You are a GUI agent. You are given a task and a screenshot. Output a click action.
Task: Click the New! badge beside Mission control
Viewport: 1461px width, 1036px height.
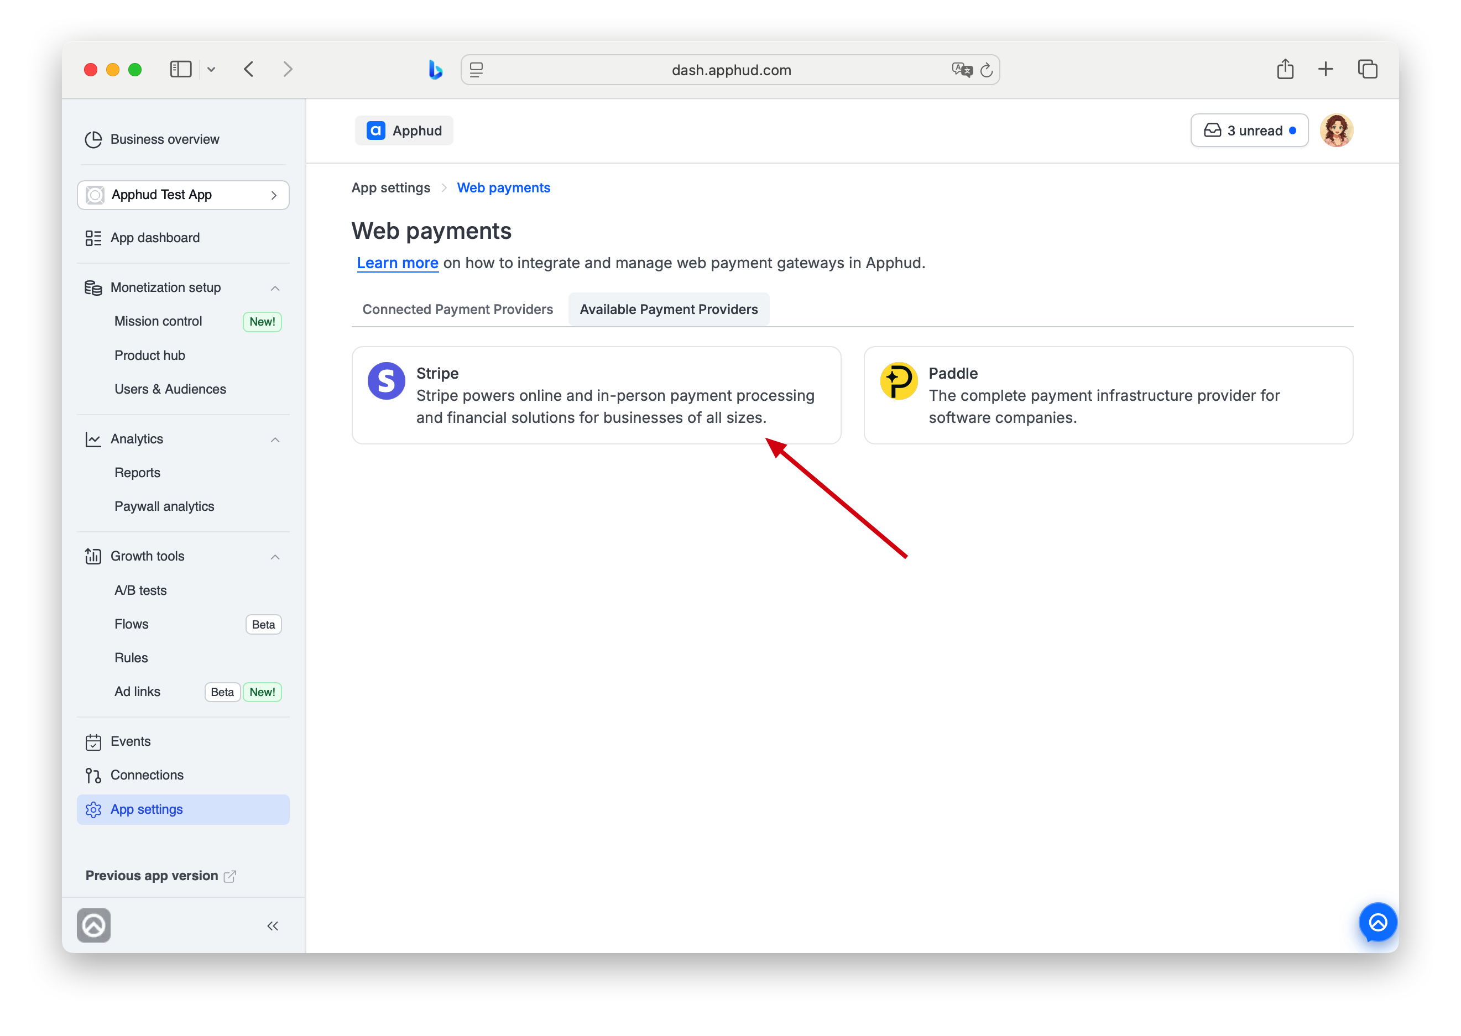[x=262, y=322]
